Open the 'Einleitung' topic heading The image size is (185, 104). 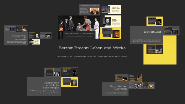[152, 32]
